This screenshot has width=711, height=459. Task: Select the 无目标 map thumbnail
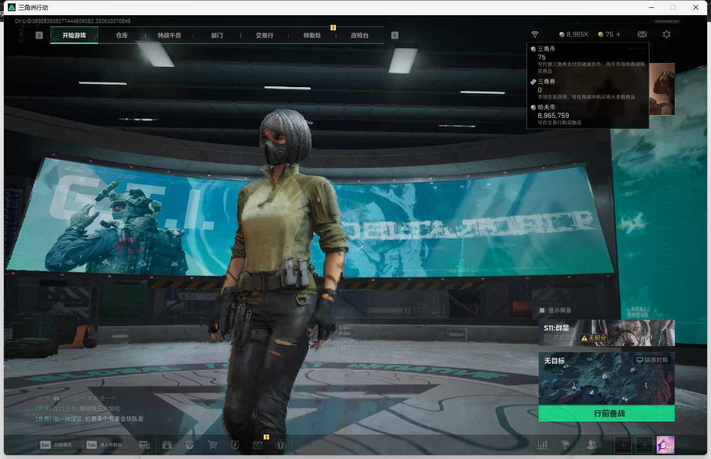(x=606, y=379)
